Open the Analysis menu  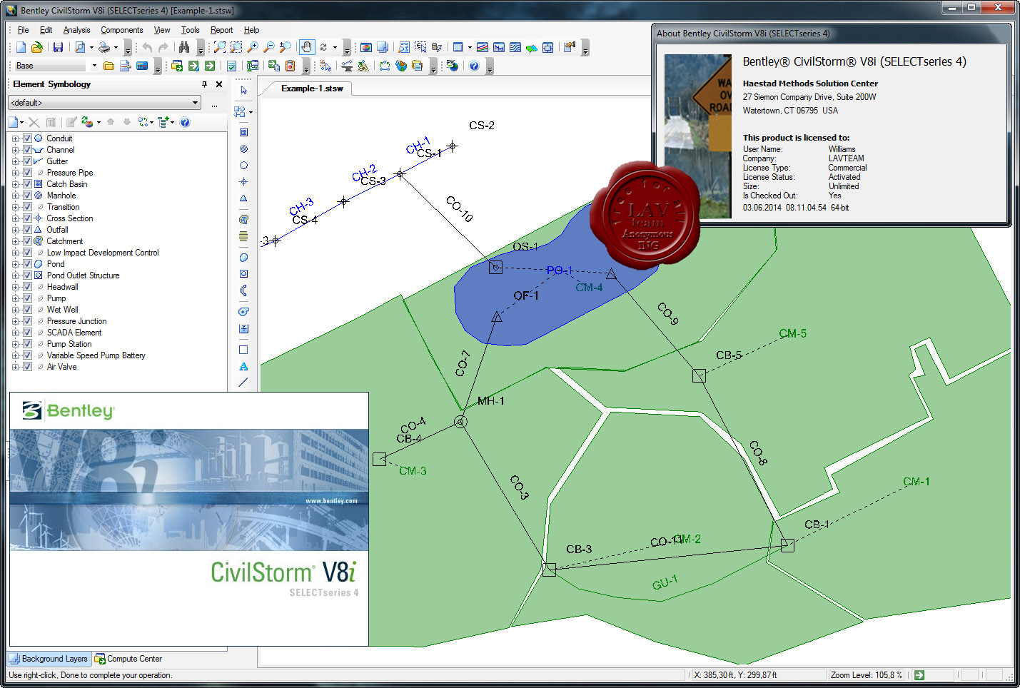point(76,30)
